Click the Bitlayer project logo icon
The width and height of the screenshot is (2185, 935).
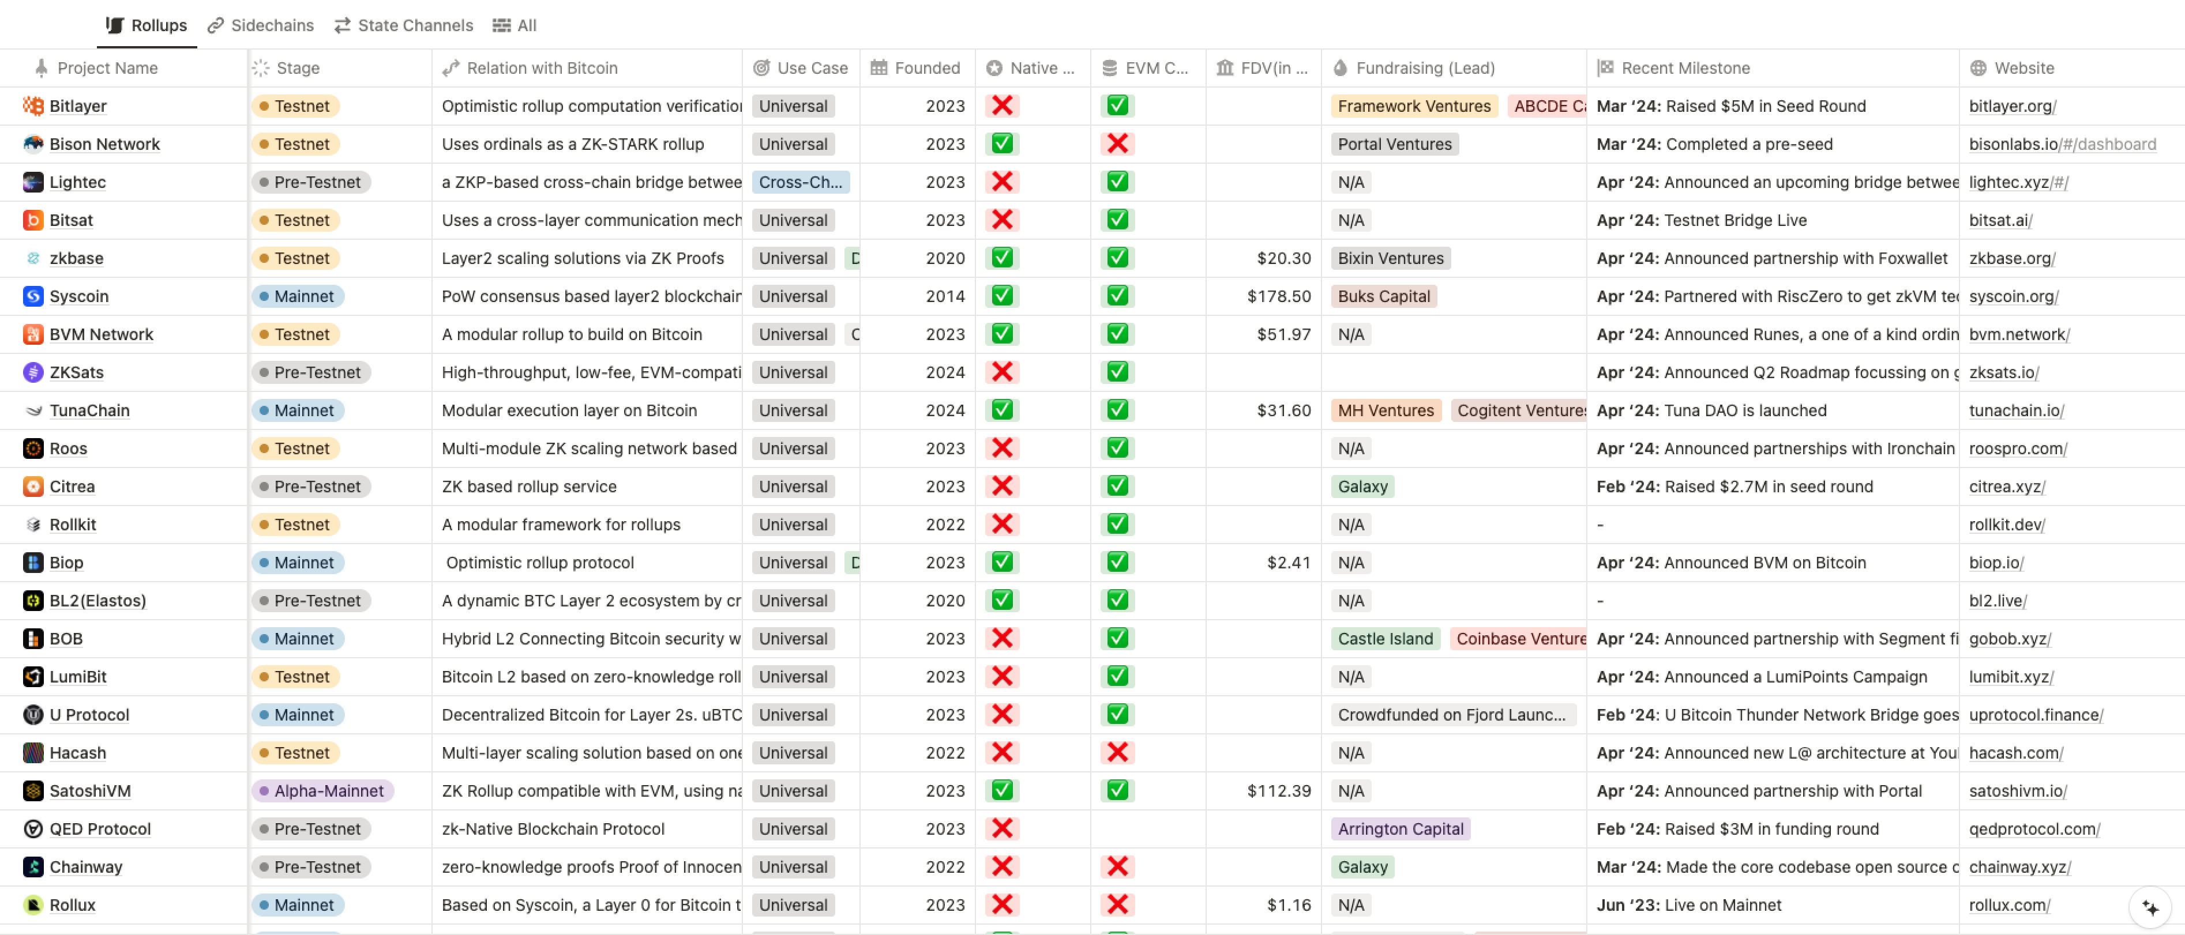[x=33, y=106]
